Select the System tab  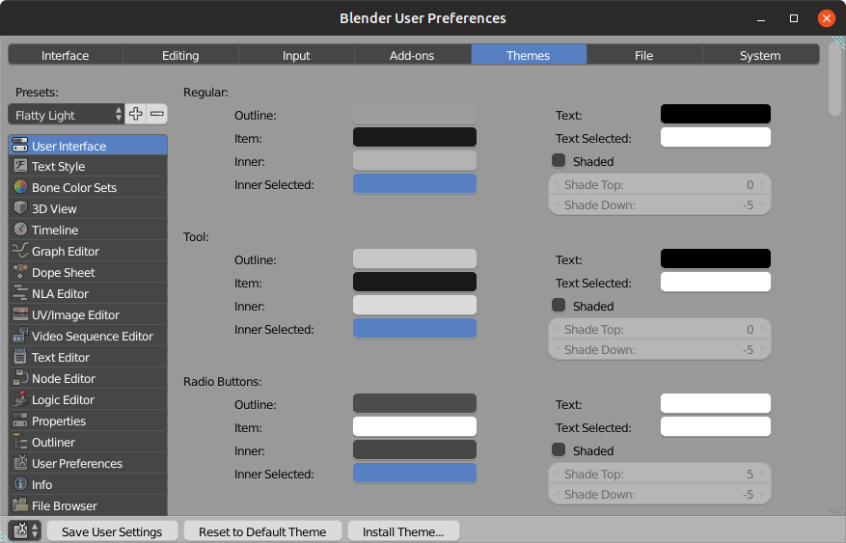(760, 55)
